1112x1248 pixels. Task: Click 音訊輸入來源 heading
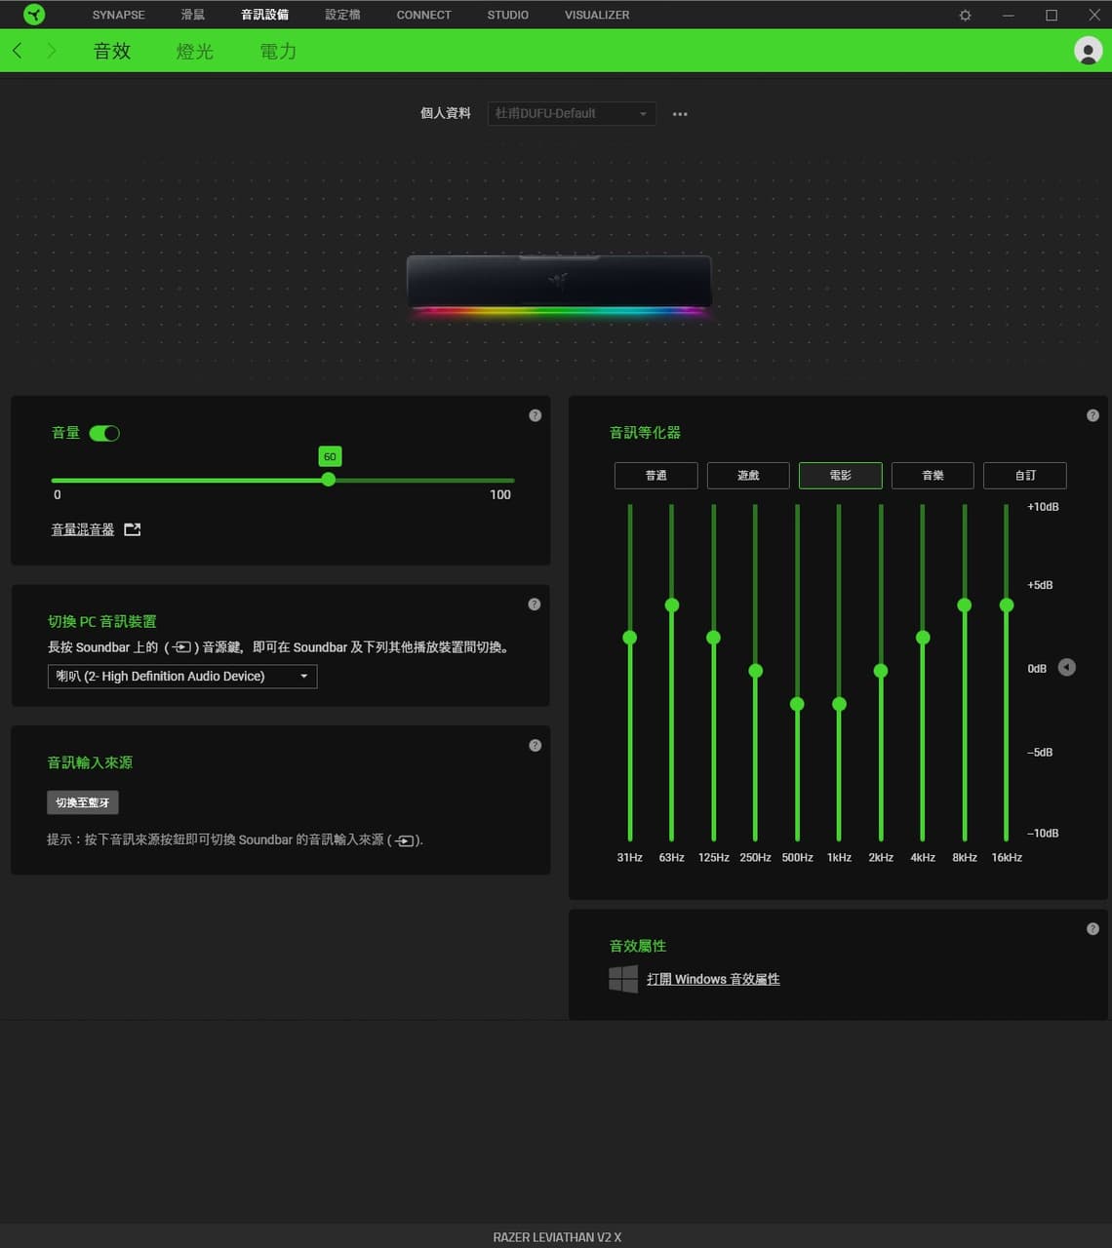(x=90, y=762)
